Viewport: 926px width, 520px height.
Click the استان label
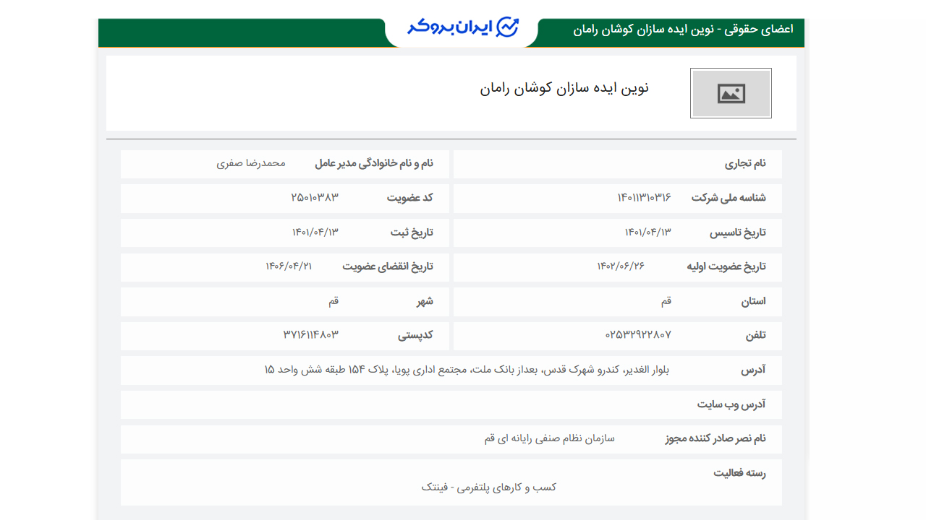point(753,301)
